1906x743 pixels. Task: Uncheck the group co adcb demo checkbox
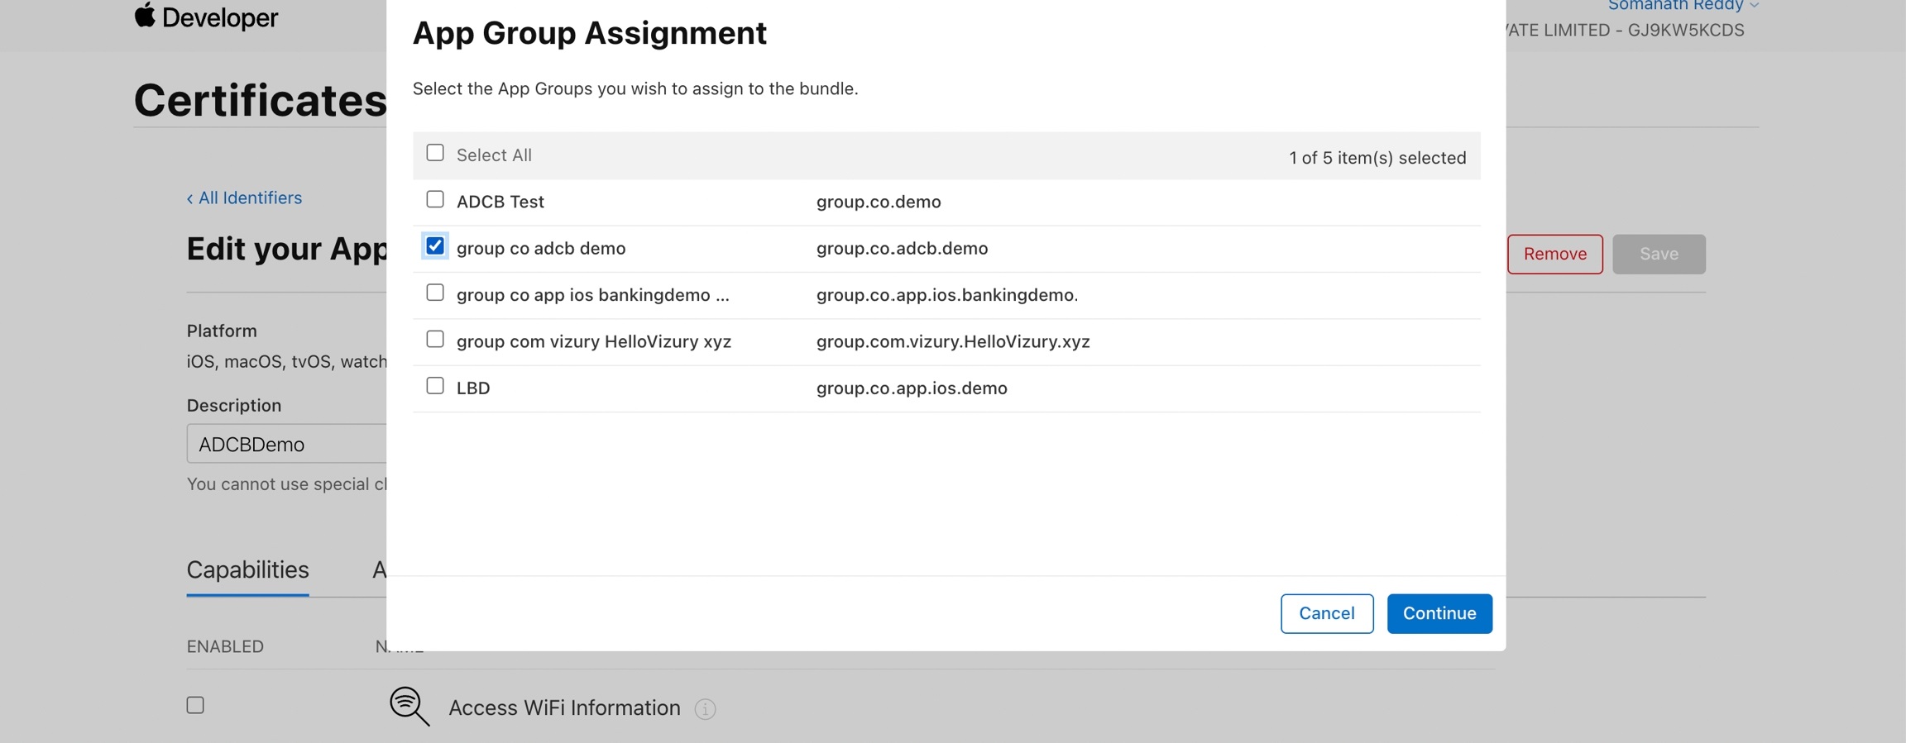tap(435, 246)
